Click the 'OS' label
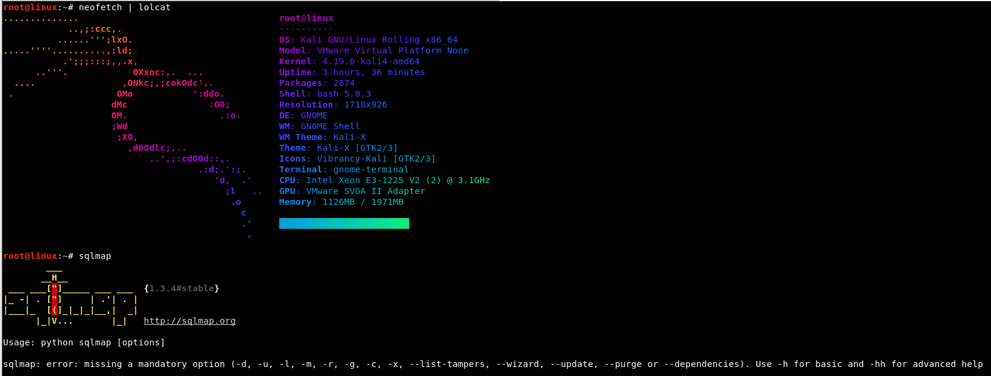The width and height of the screenshot is (991, 376). click(285, 40)
